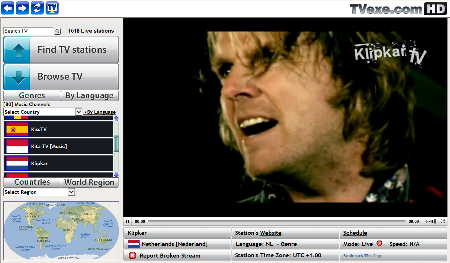Toggle fullscreen video mode
This screenshot has height=263, width=450.
click(443, 221)
